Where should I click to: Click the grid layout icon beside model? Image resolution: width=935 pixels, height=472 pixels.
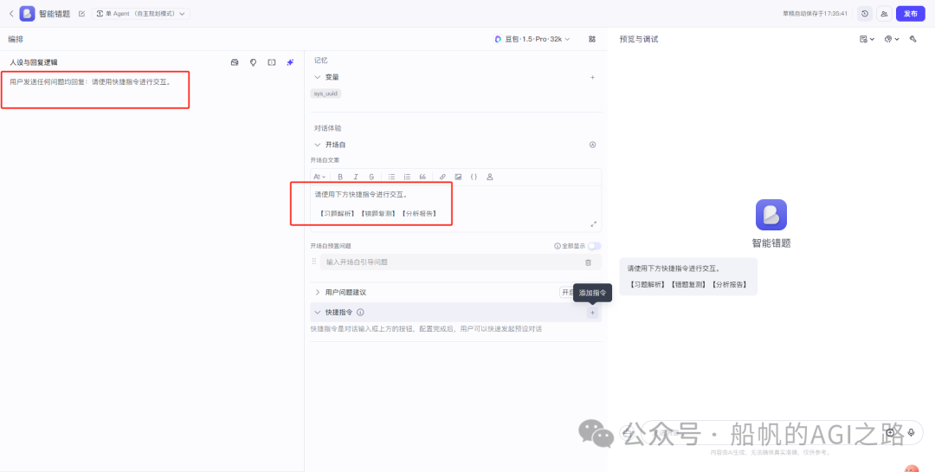click(x=592, y=39)
